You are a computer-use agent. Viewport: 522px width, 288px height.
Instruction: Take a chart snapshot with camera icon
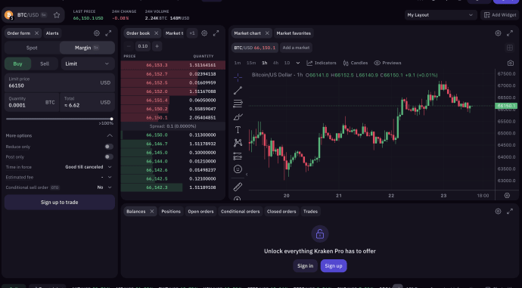(x=511, y=63)
